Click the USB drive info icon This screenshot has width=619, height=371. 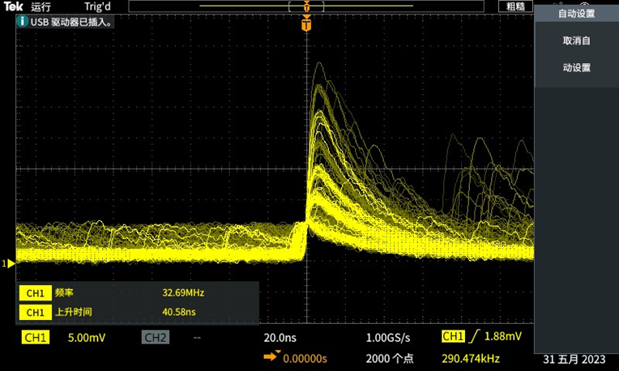(23, 23)
